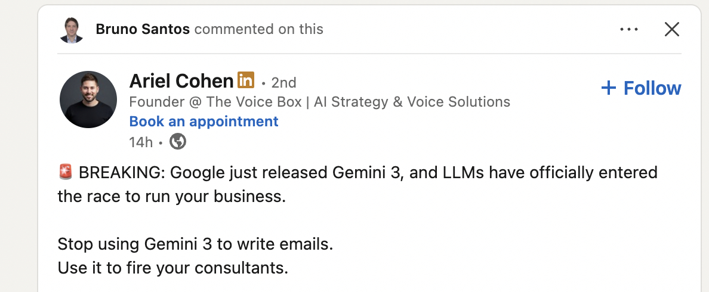
Task: Click the 2nd degree connection label
Action: pyautogui.click(x=283, y=82)
